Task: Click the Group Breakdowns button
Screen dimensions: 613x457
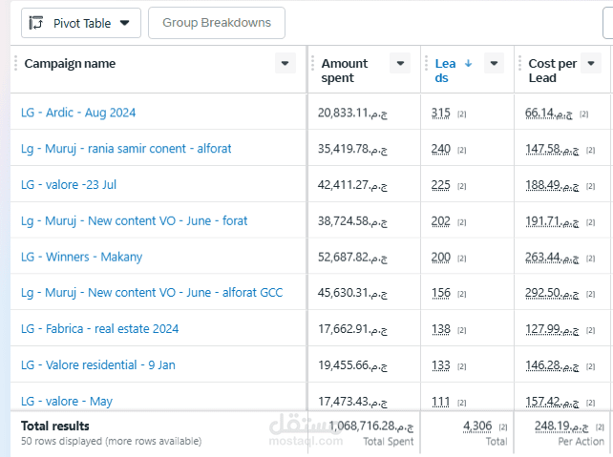Action: pos(217,23)
